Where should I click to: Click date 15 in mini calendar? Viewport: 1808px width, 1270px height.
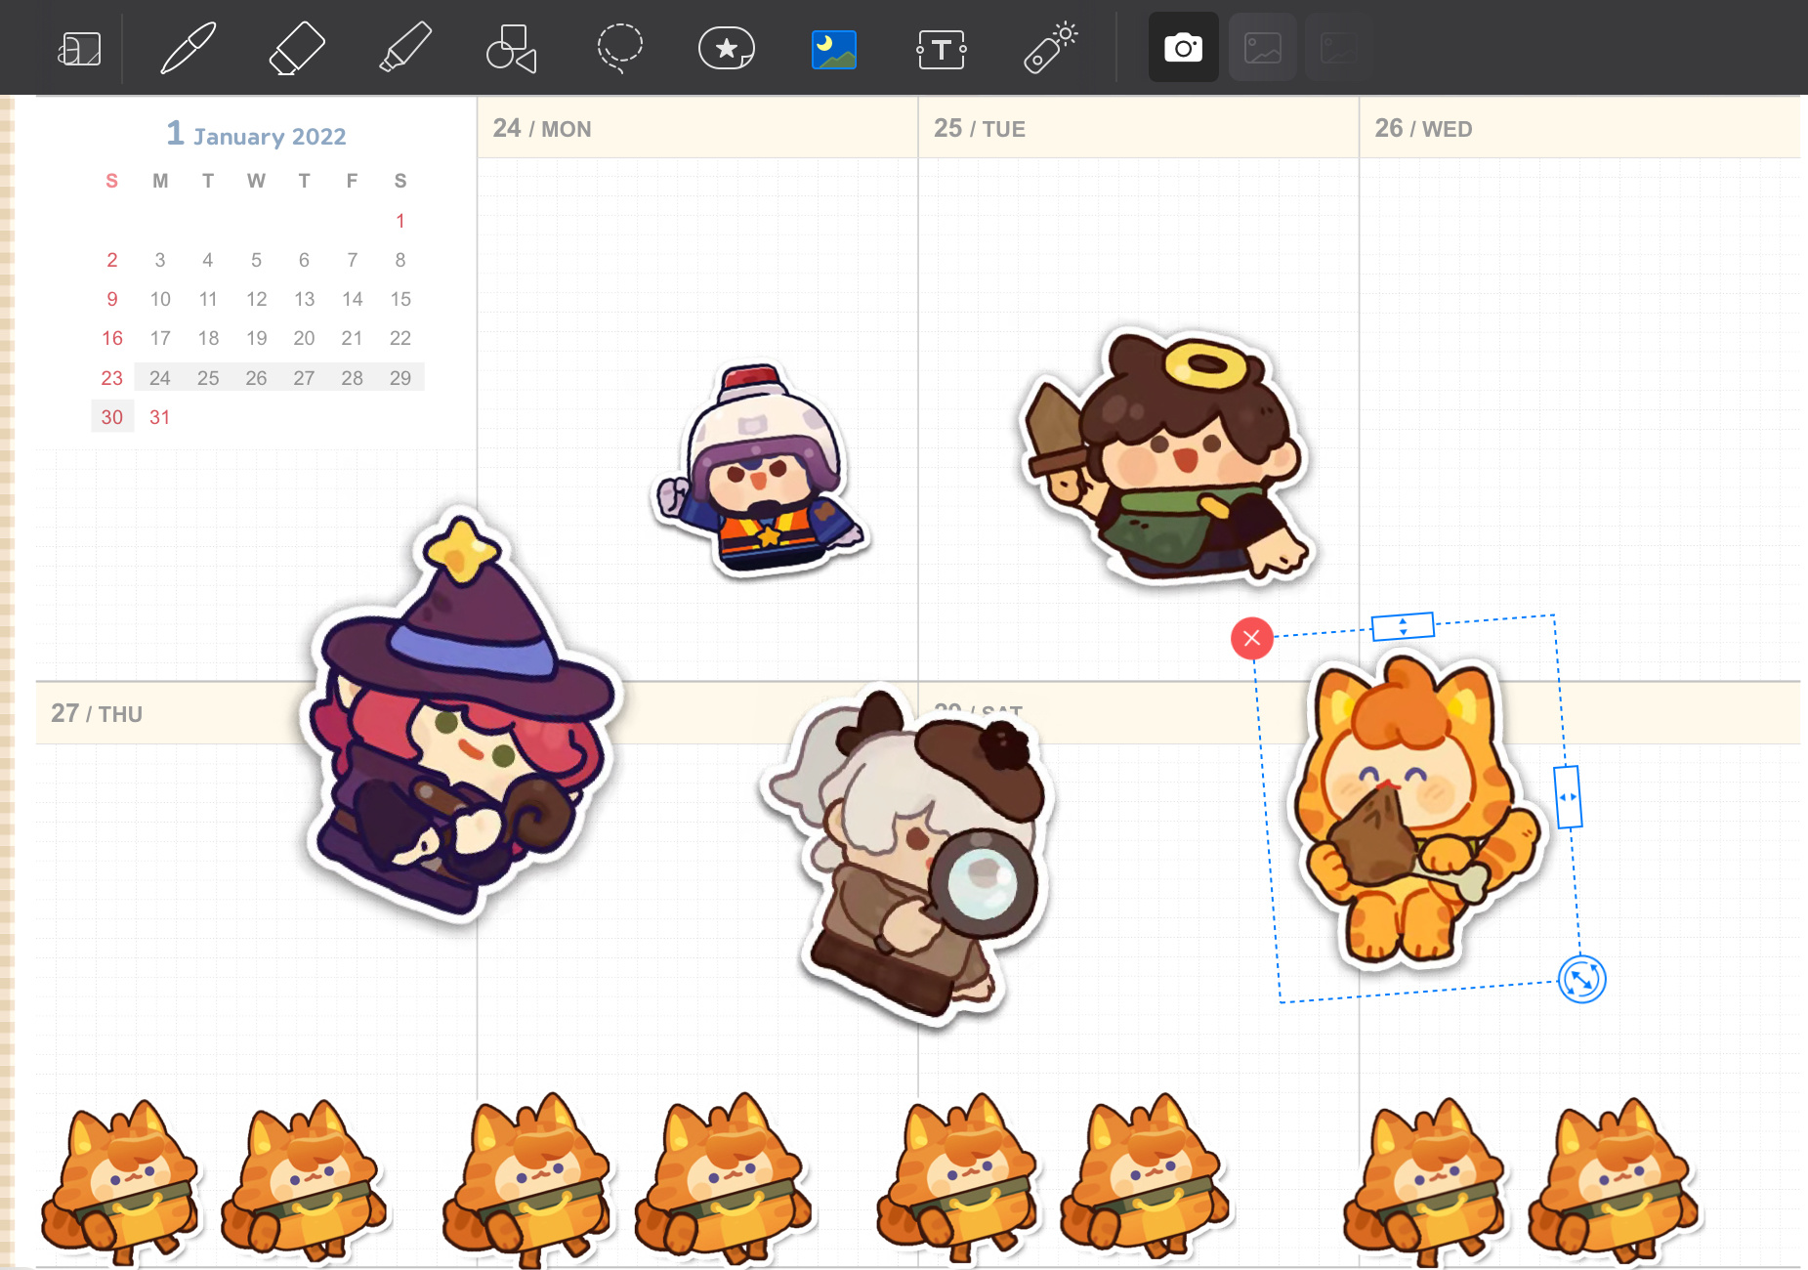click(400, 299)
